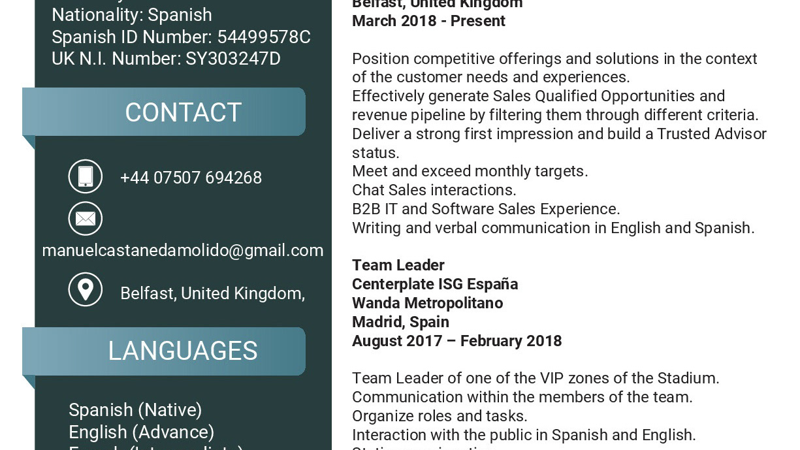Click the Madrid, Spain location line
The width and height of the screenshot is (800, 450).
point(400,322)
